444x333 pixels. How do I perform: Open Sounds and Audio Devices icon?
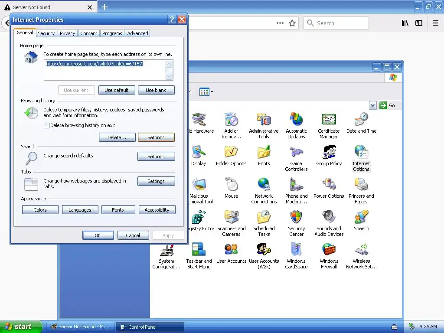[329, 223]
